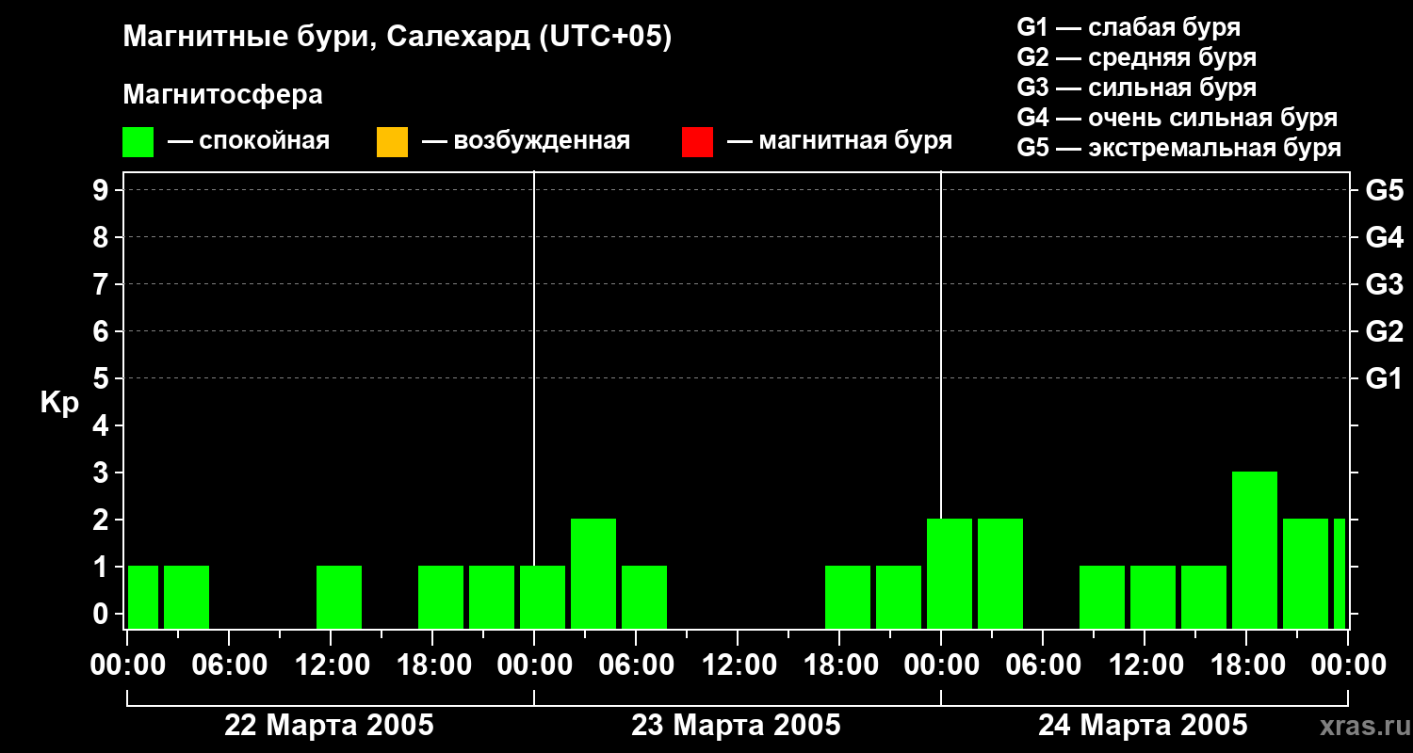This screenshot has height=753, width=1413.
Task: Select the lone Kp 1 bar at 12:00, 22 March
Action: click(x=339, y=597)
